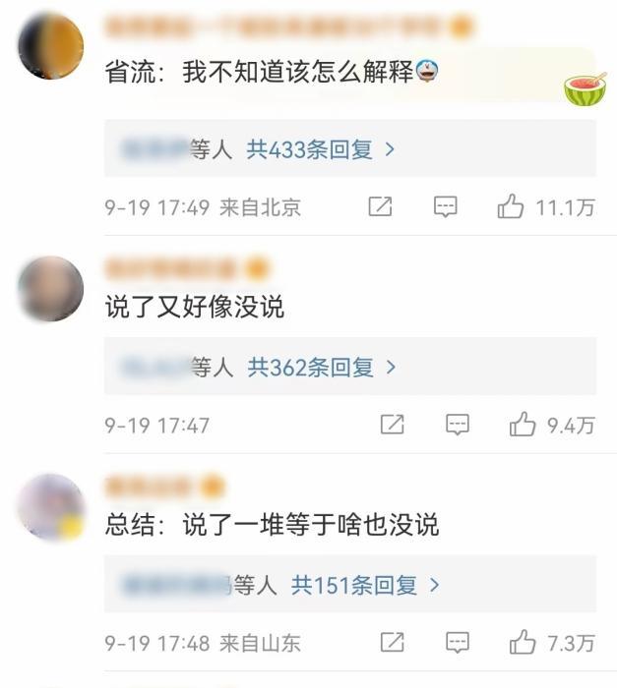
Task: Open the third commenter's avatar
Action: [51, 506]
